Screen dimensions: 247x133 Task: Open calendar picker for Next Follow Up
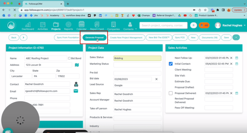point(237,58)
